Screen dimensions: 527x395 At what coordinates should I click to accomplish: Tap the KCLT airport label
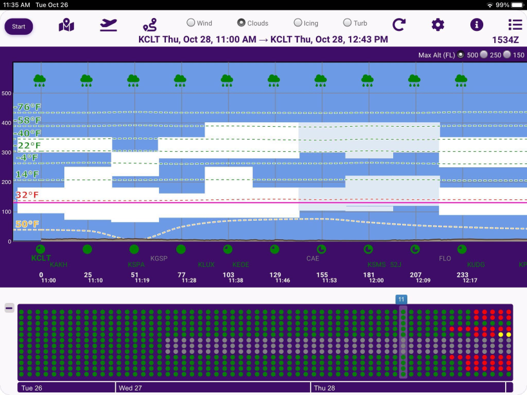click(x=41, y=258)
